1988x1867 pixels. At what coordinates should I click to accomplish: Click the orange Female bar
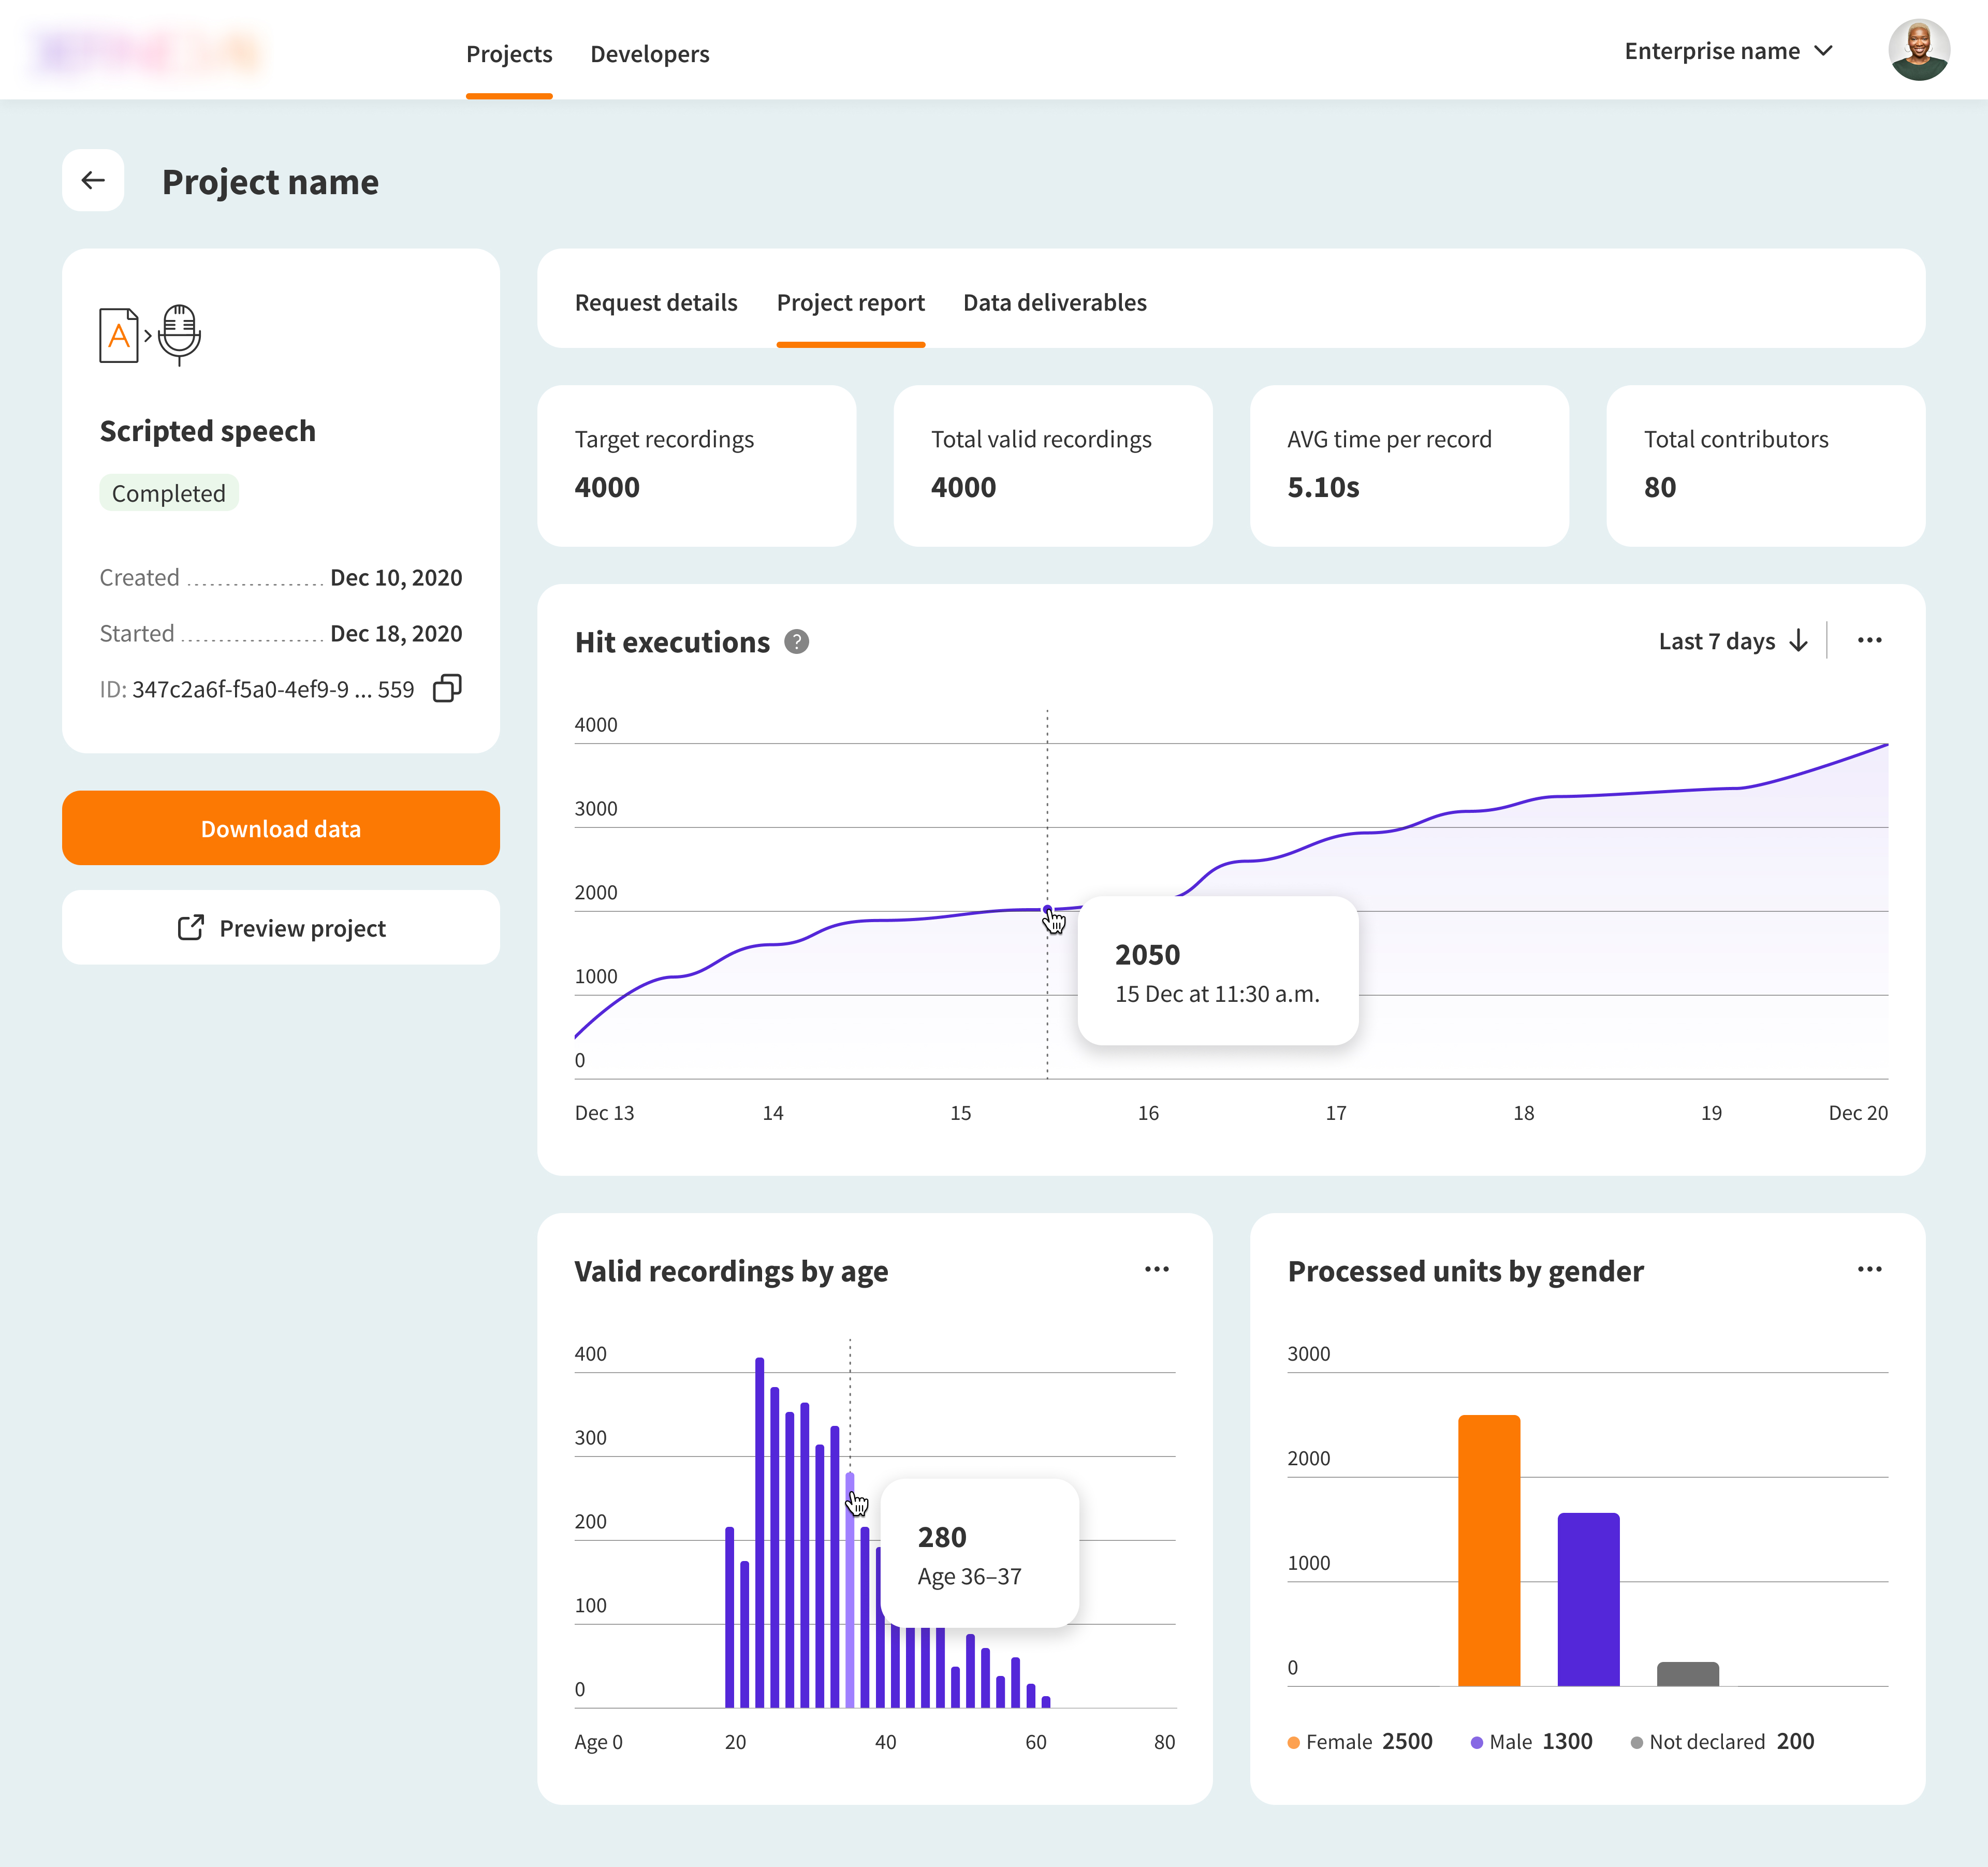pos(1488,1550)
